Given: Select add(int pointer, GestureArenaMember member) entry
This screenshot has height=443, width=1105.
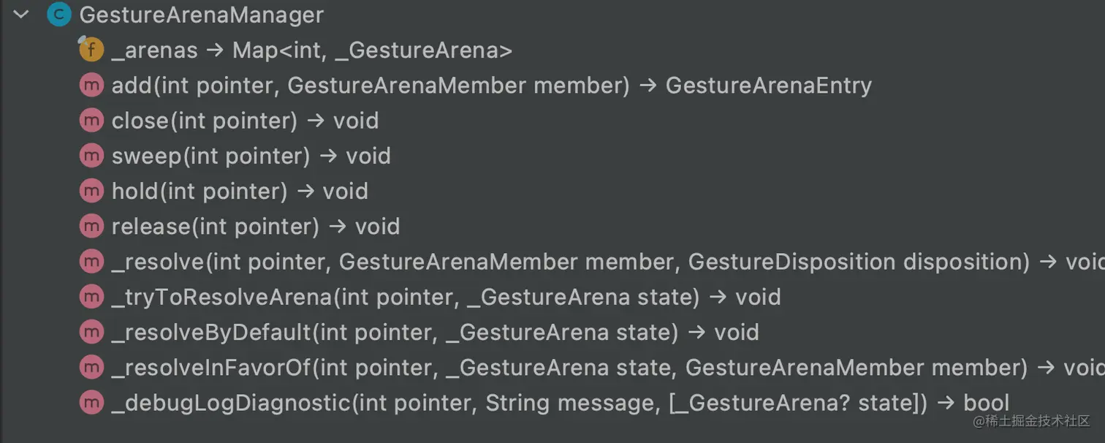Looking at the screenshot, I should [x=492, y=86].
